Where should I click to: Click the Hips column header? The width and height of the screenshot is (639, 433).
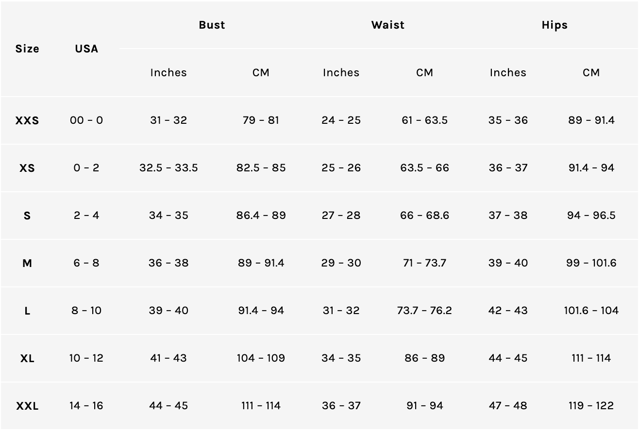pos(555,25)
